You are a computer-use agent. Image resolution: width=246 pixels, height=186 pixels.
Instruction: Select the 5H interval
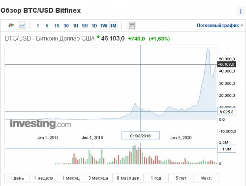coord(85,26)
